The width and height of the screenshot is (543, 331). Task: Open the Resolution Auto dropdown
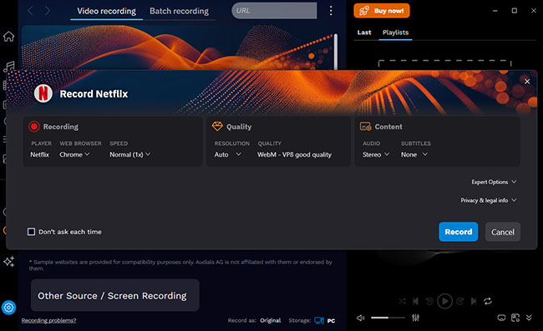tap(227, 154)
